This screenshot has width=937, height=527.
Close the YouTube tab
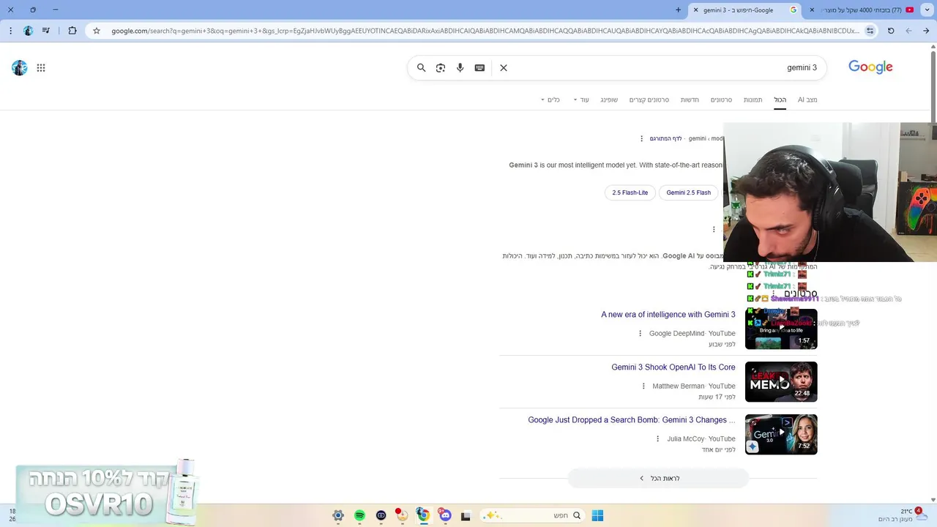pyautogui.click(x=811, y=10)
